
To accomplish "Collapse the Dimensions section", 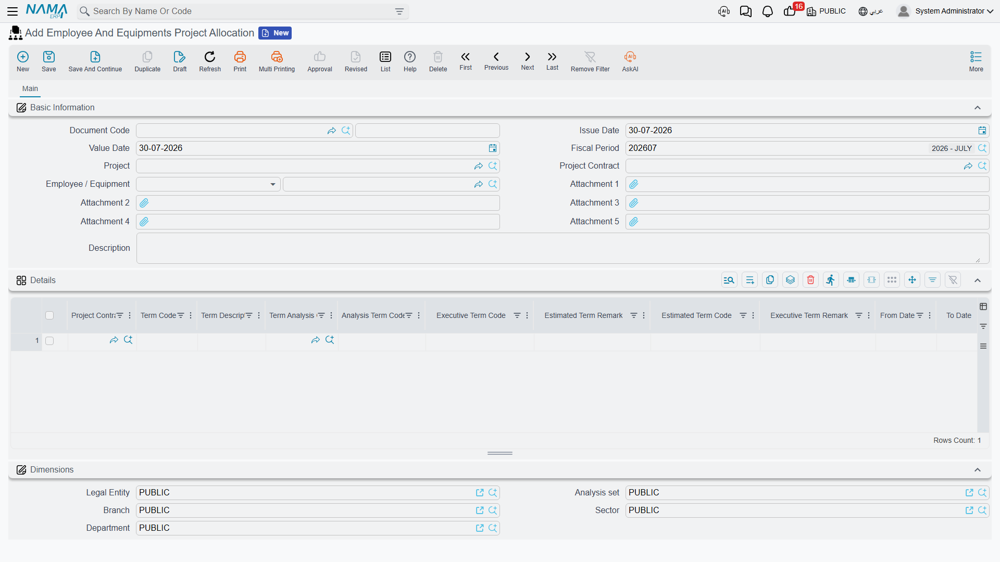I will click(978, 470).
